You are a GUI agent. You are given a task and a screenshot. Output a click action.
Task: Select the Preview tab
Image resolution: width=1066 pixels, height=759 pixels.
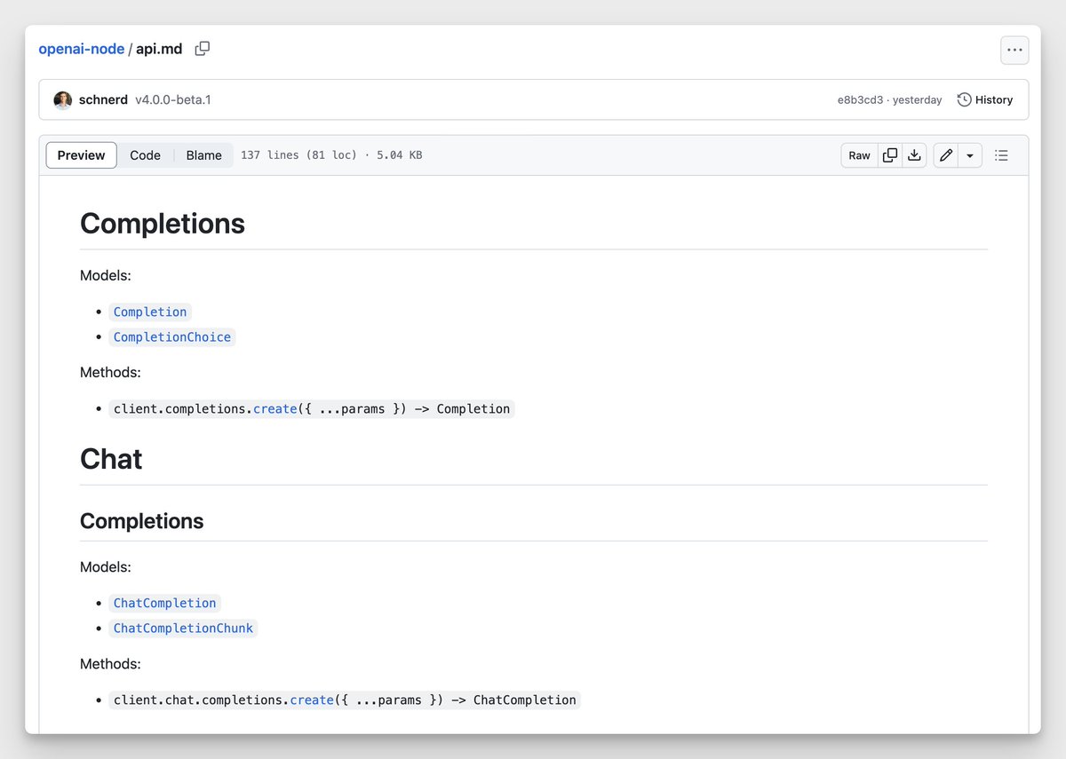82,155
